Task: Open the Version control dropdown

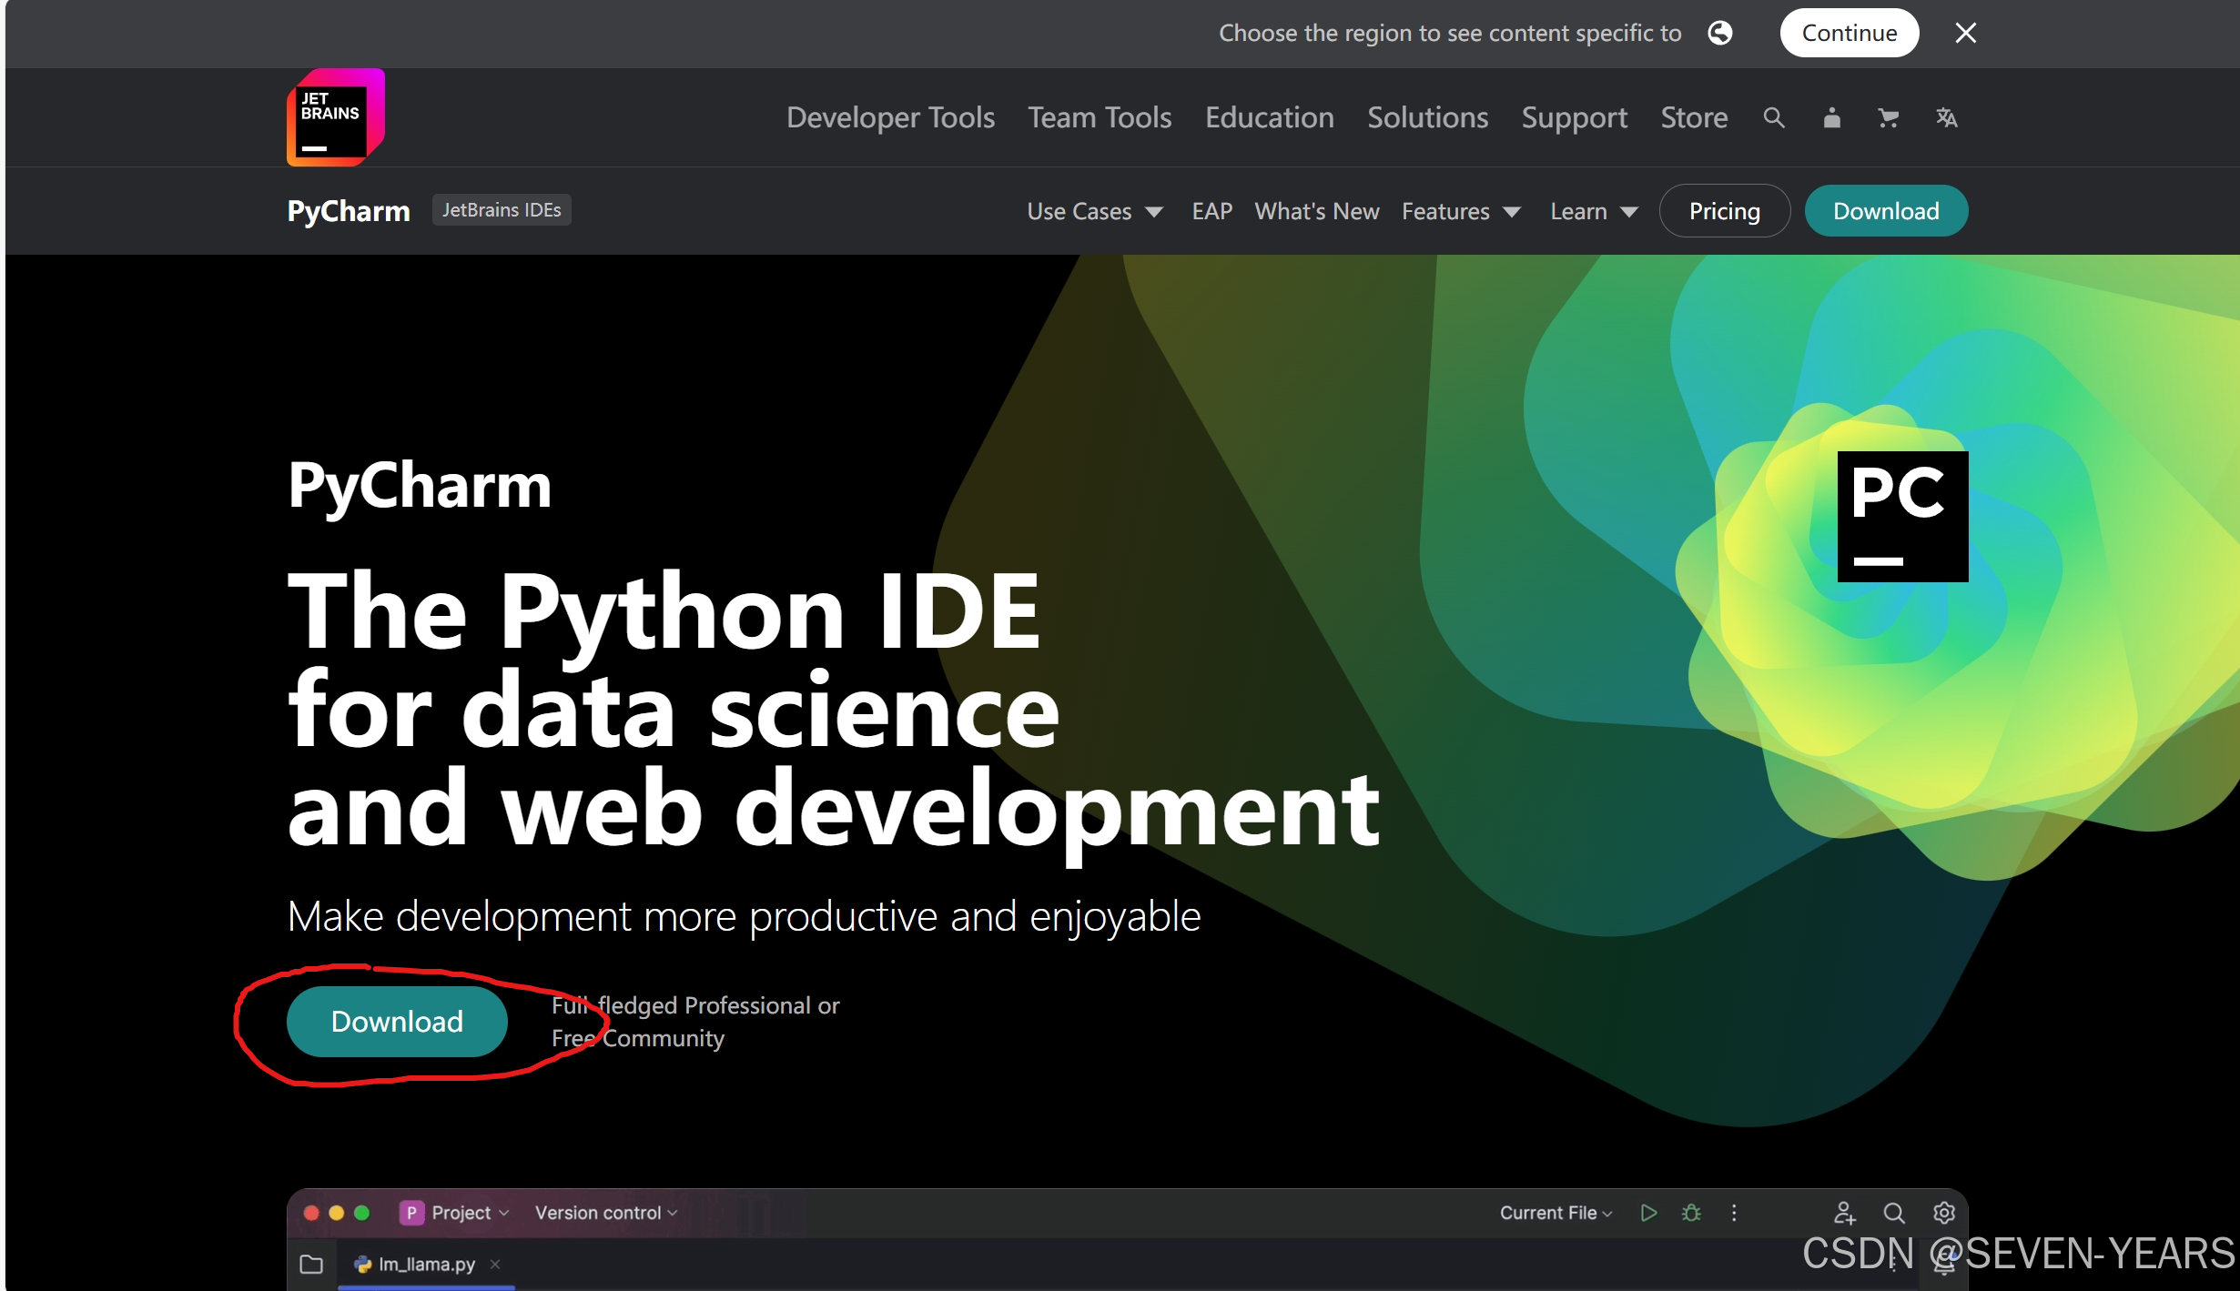Action: click(x=606, y=1212)
